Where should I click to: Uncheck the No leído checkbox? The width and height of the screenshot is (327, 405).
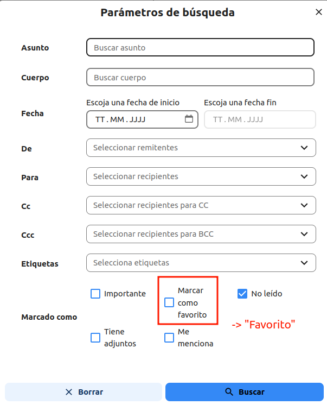tap(242, 294)
